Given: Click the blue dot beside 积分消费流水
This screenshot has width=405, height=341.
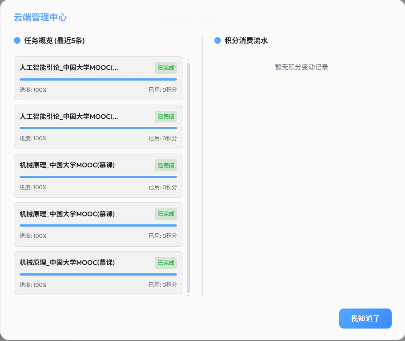Looking at the screenshot, I should coord(217,41).
